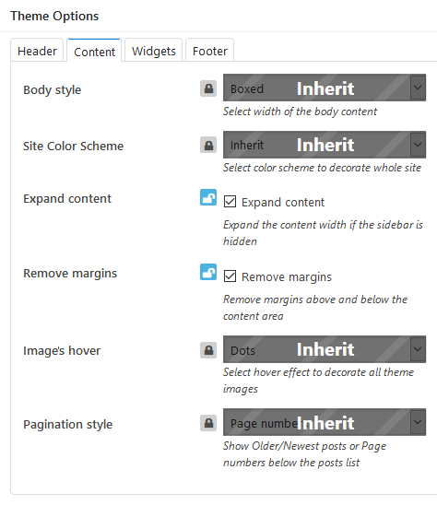Toggle the blue unlock icon for Remove margins

tap(208, 272)
